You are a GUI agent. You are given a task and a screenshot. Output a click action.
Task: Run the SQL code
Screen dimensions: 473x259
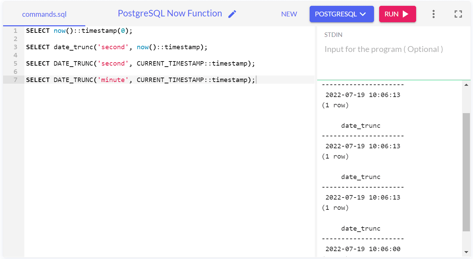pyautogui.click(x=397, y=14)
